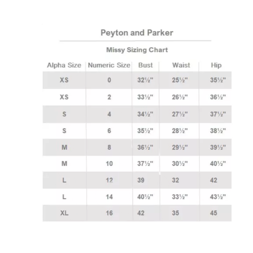
Task: Click the 45 hip measurement
Action: pyautogui.click(x=214, y=213)
